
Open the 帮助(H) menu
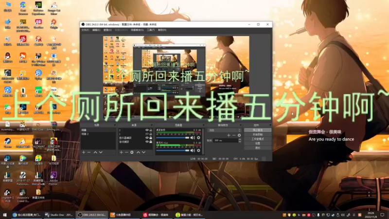(162, 30)
